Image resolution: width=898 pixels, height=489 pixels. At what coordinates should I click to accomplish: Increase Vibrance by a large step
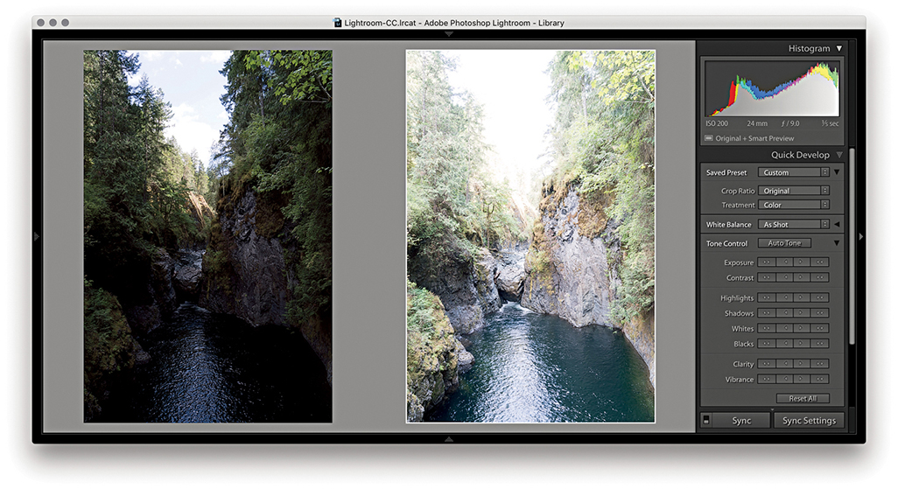[x=819, y=380]
